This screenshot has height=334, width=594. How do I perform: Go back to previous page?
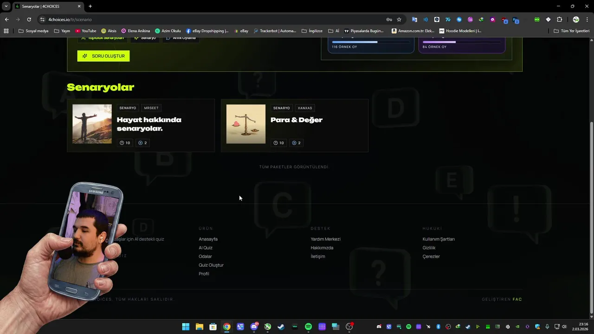coord(6,19)
